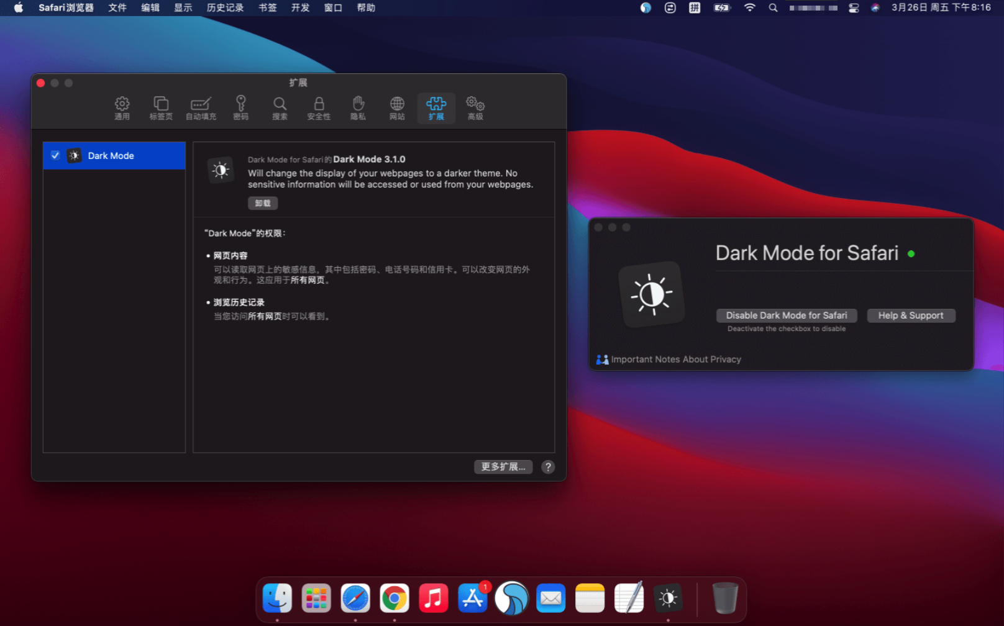Open the 开发 (Develop) menu
This screenshot has height=626, width=1004.
300,7
